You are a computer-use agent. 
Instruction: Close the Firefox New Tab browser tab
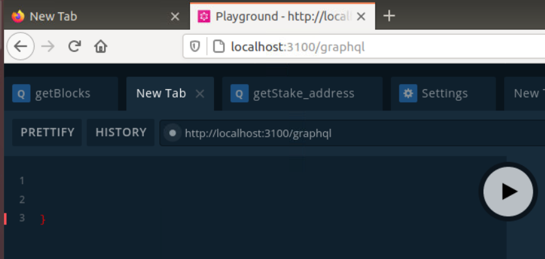point(175,16)
